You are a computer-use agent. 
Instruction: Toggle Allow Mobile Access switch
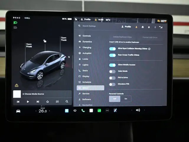coord(113,65)
